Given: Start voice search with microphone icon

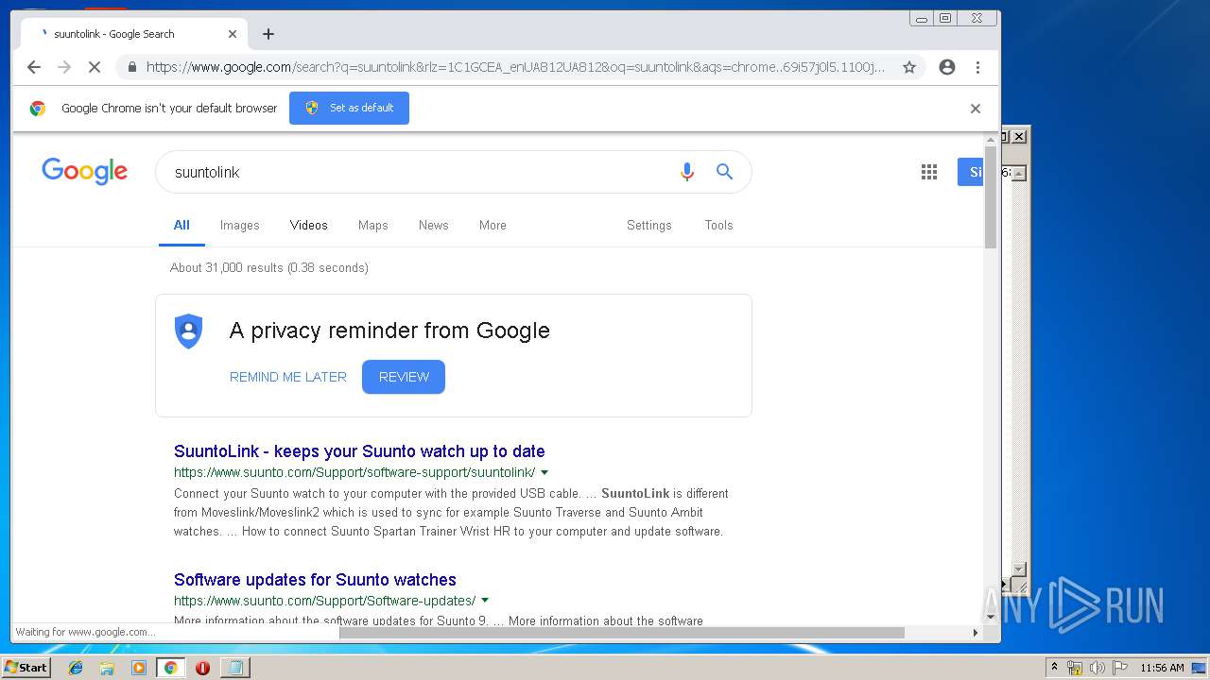Looking at the screenshot, I should coord(687,172).
